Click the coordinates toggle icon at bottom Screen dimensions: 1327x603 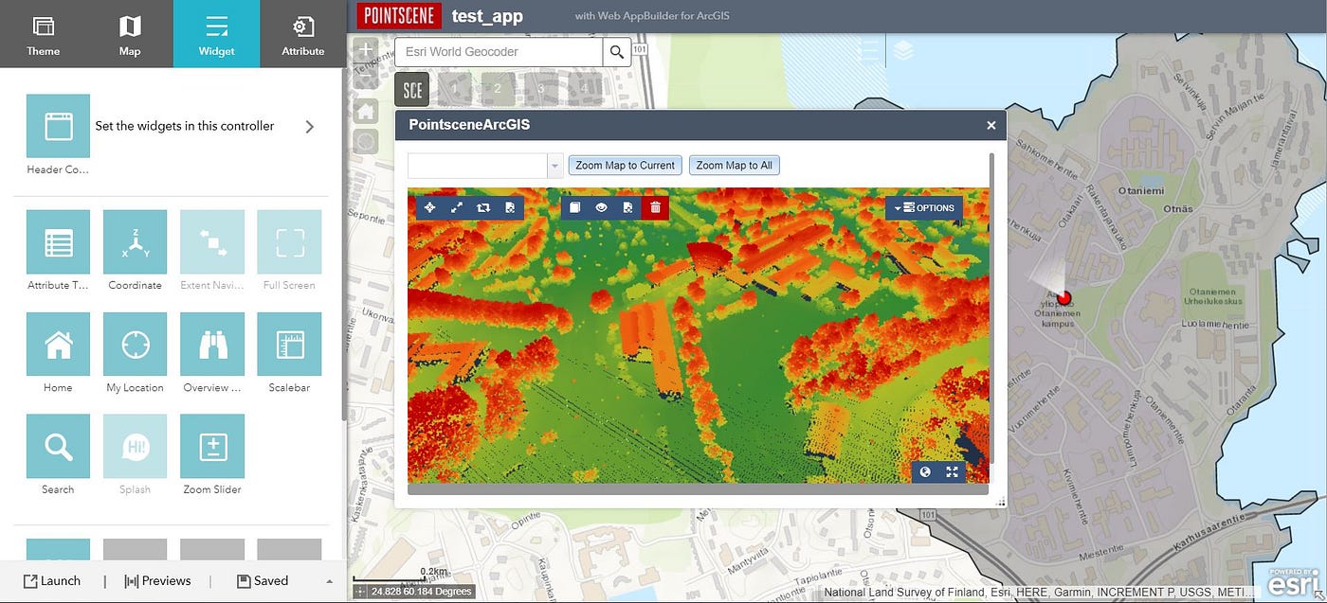[x=361, y=592]
